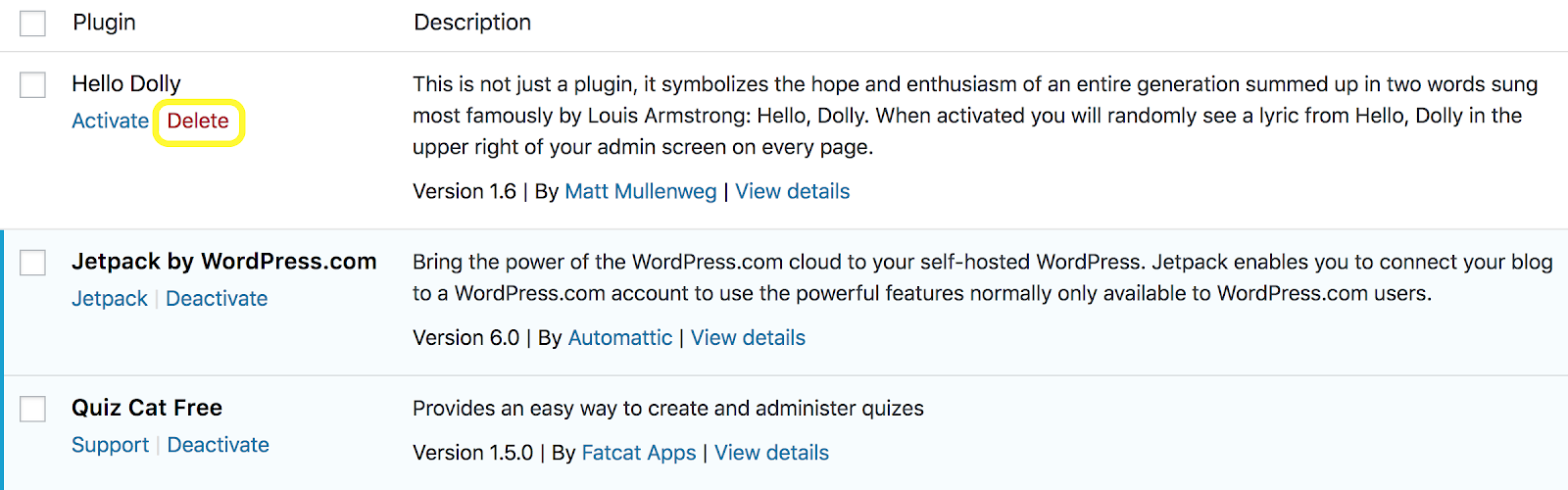Visit the Fatcat Apps author page
Screen dimensions: 1568x490
(x=638, y=453)
